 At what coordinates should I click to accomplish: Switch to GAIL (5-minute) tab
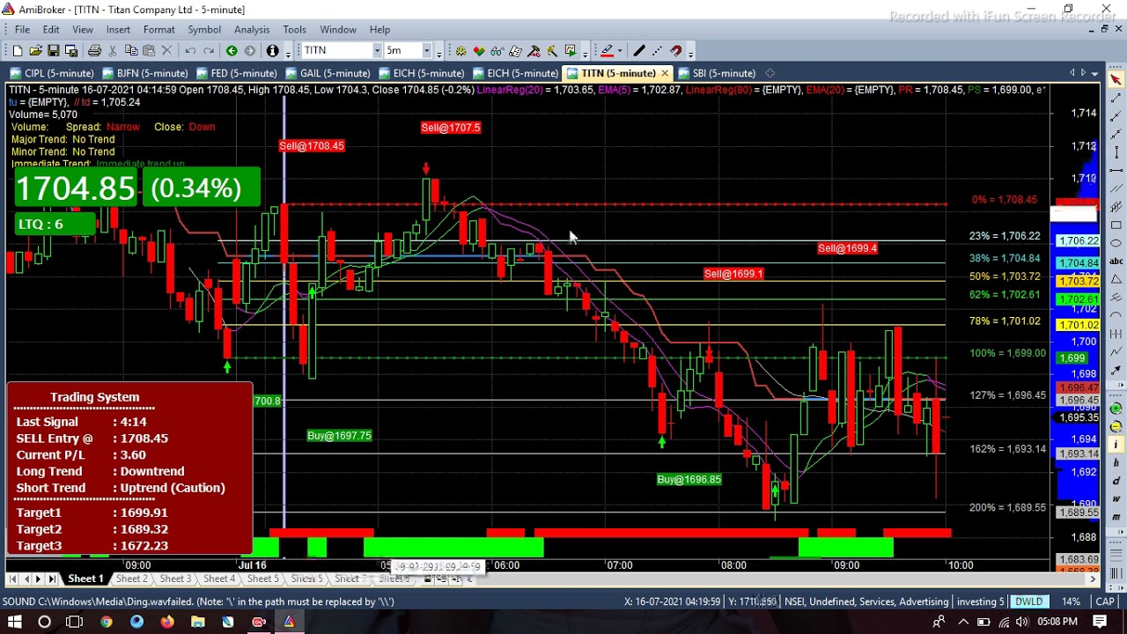pyautogui.click(x=328, y=73)
